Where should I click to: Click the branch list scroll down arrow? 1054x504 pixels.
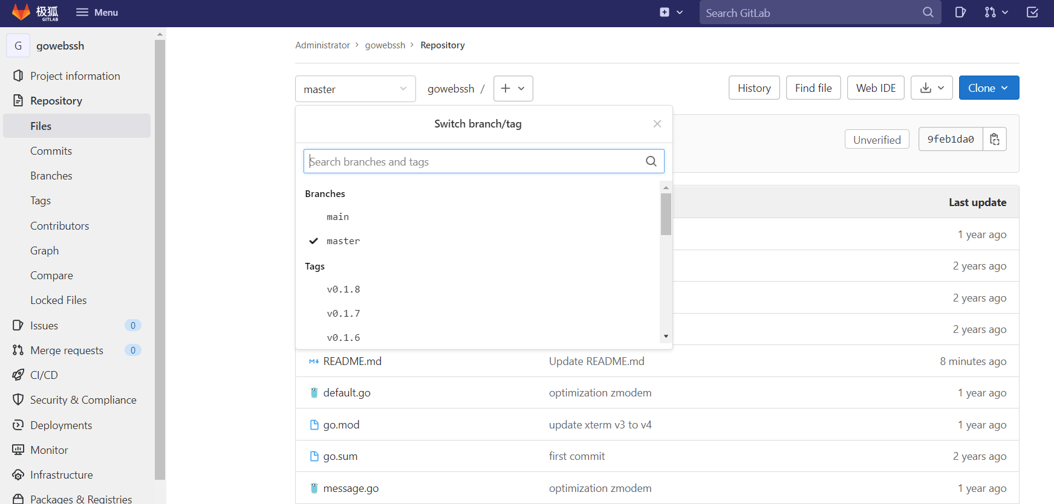pos(666,337)
